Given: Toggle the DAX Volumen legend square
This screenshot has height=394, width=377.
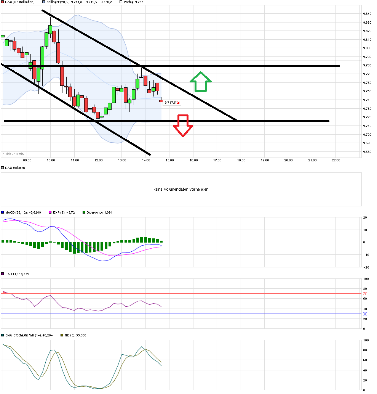Looking at the screenshot, I should coord(2,167).
